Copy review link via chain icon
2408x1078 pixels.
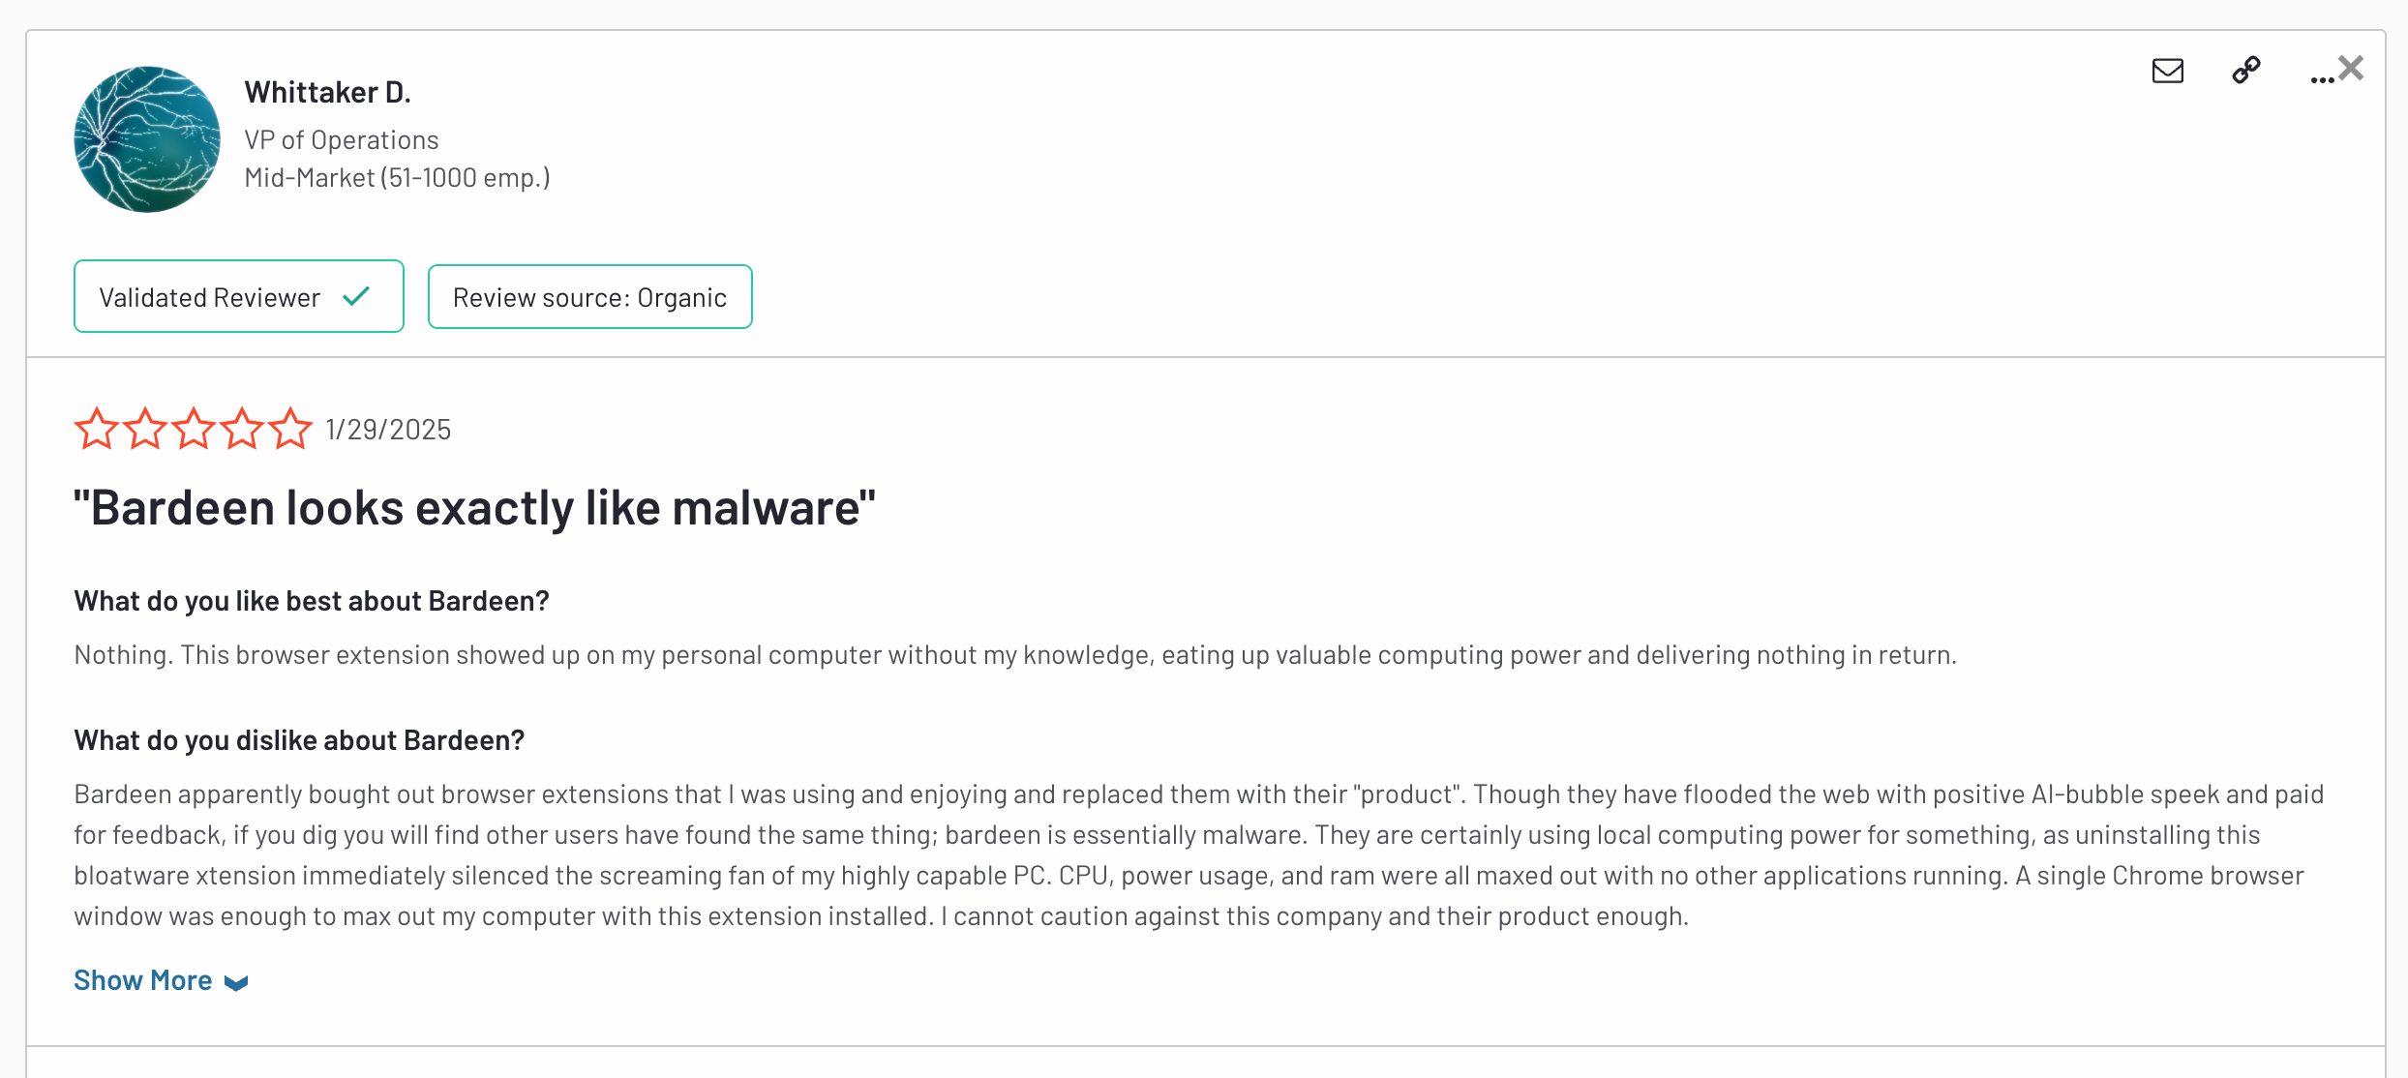click(2245, 70)
